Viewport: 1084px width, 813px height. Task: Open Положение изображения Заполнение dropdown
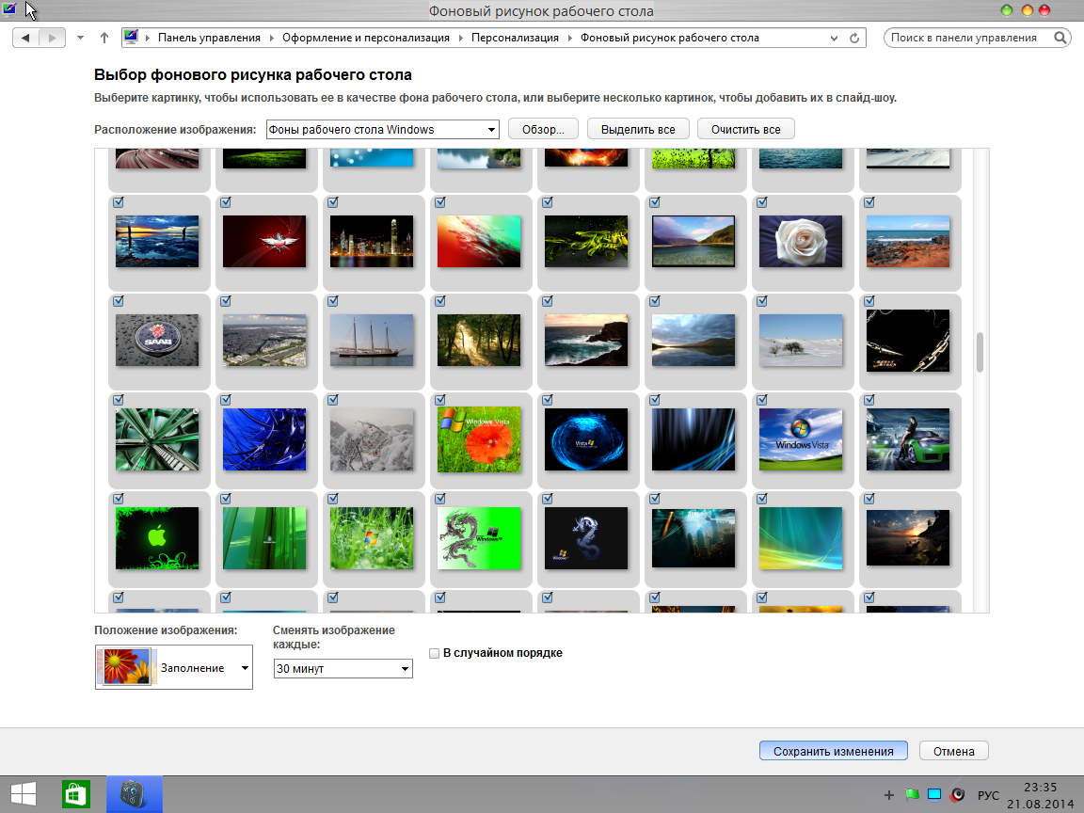pos(173,667)
